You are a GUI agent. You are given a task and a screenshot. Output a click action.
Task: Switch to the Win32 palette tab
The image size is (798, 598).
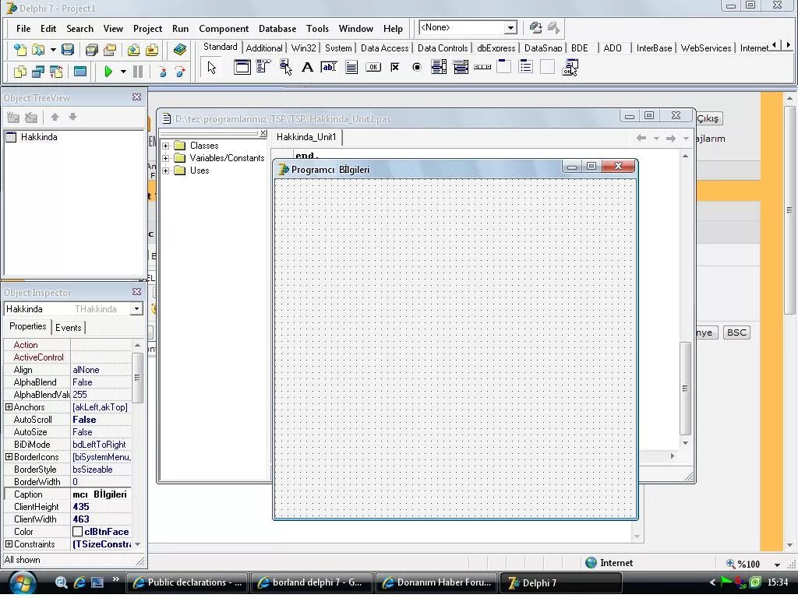[x=304, y=48]
